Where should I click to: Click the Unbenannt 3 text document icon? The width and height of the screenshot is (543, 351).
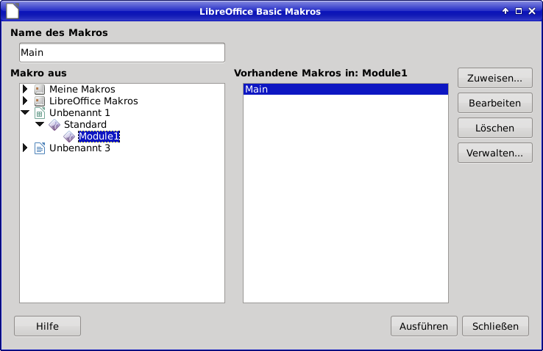(40, 148)
